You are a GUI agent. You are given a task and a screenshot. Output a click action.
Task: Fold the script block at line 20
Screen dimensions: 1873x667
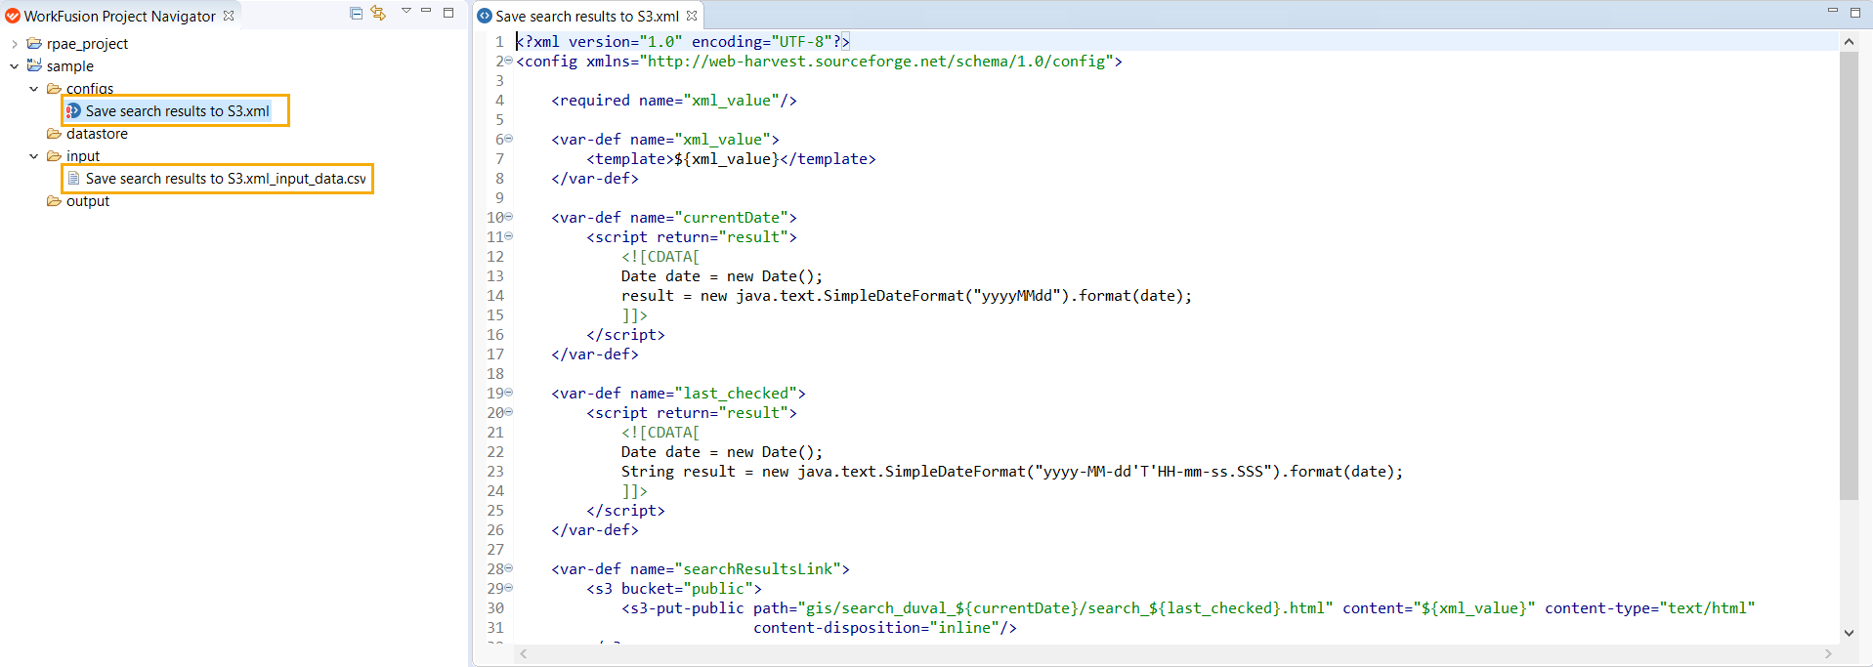[508, 412]
